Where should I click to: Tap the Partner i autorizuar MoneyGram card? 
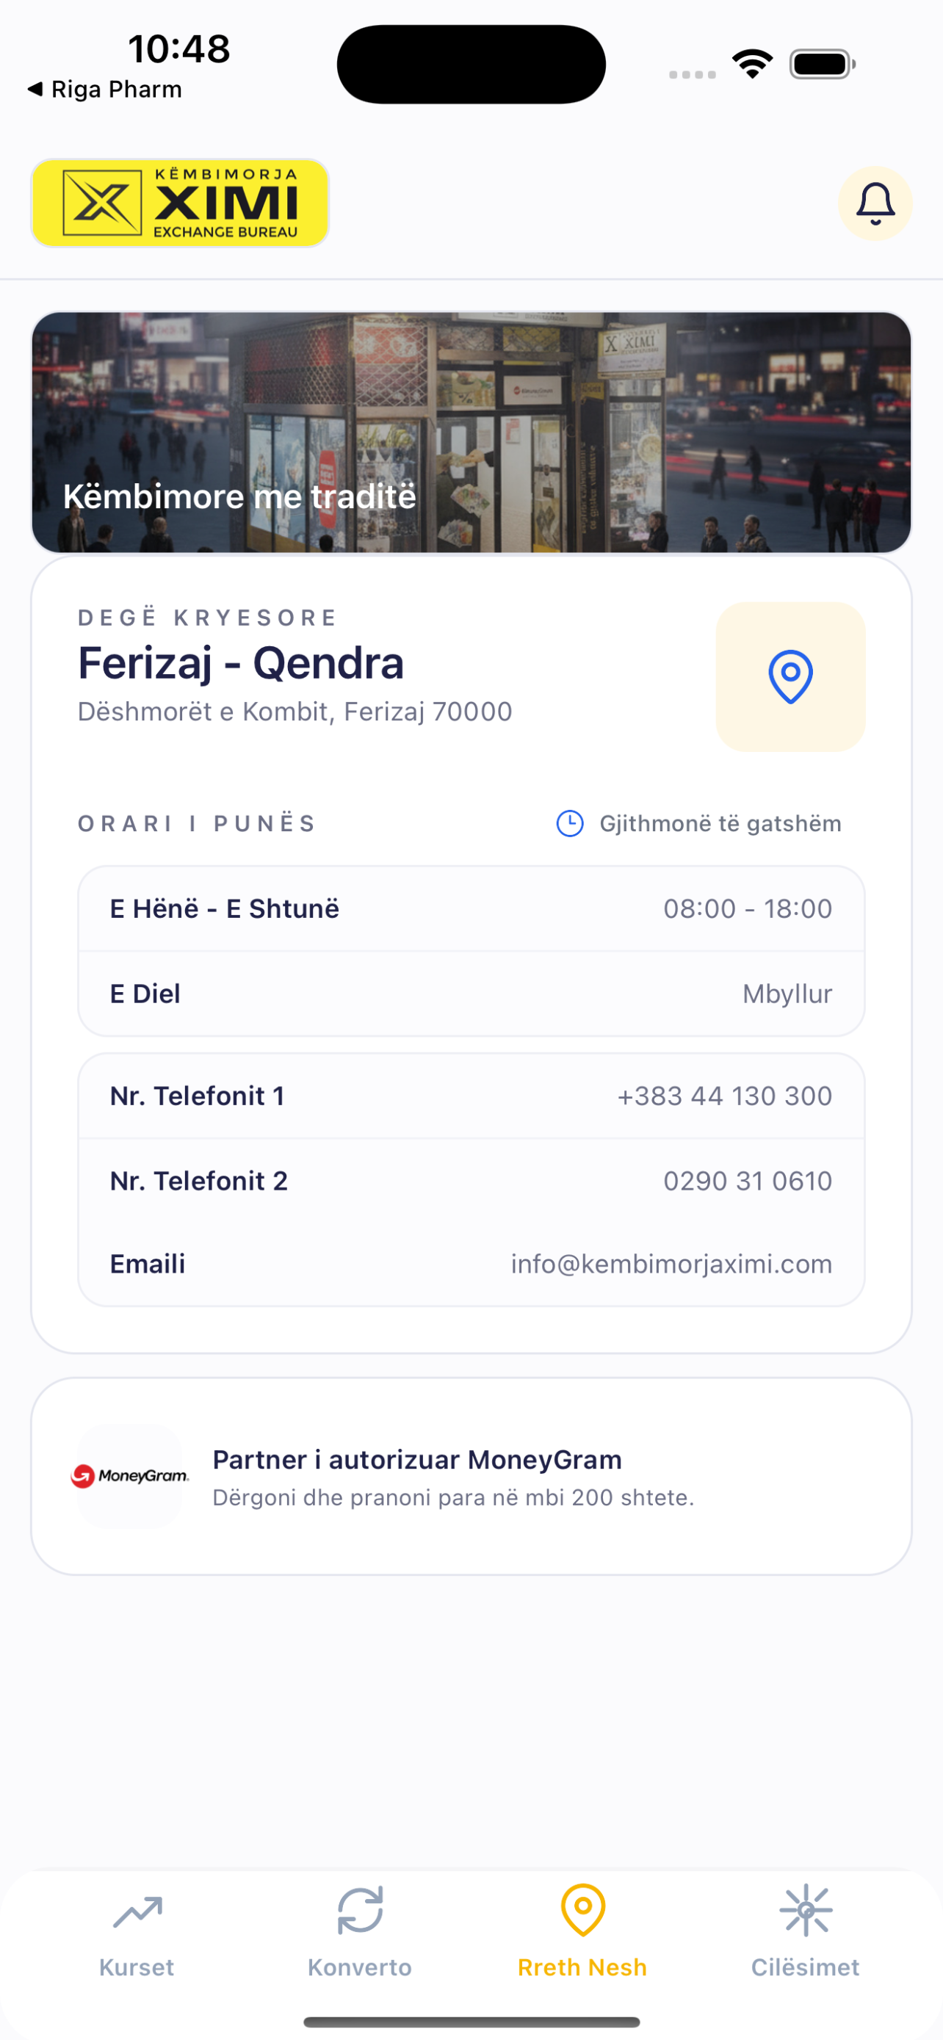[471, 1476]
